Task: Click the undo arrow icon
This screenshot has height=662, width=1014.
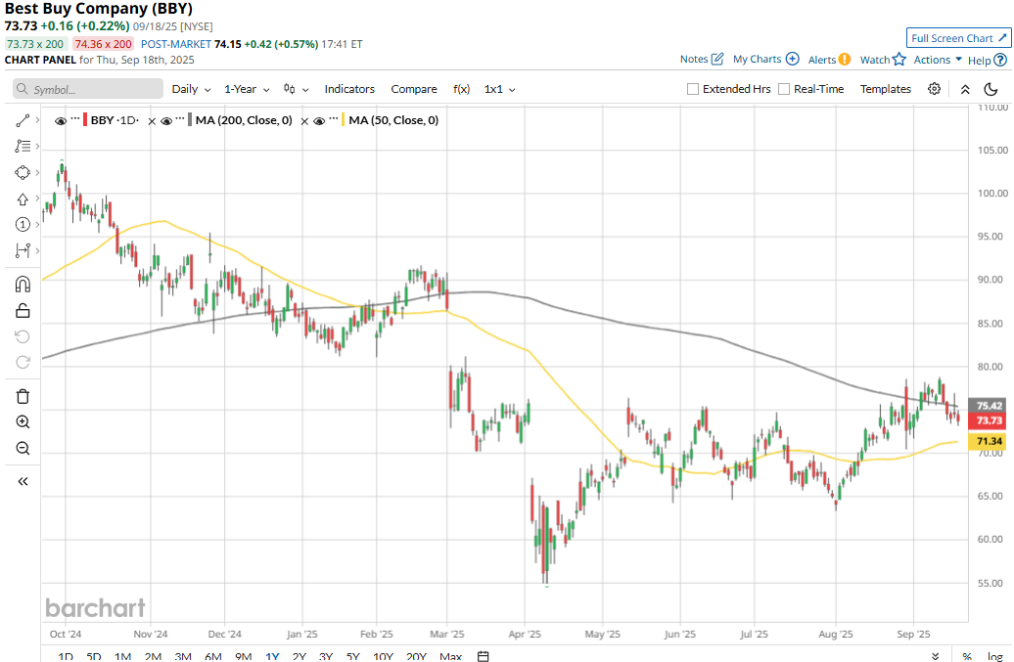Action: pos(23,336)
